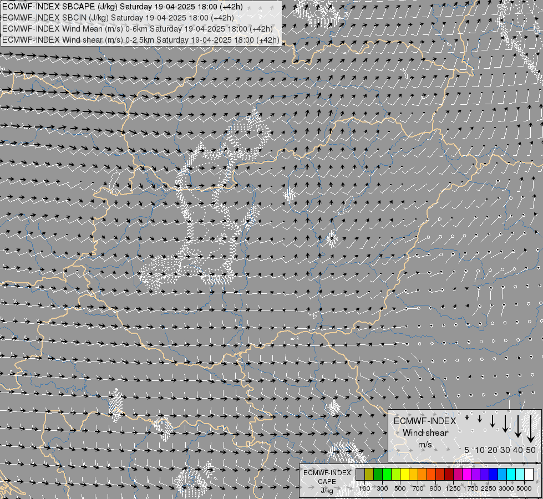Click the '2250' tick label in CAPE legend
The height and width of the screenshot is (499, 543).
[489, 488]
